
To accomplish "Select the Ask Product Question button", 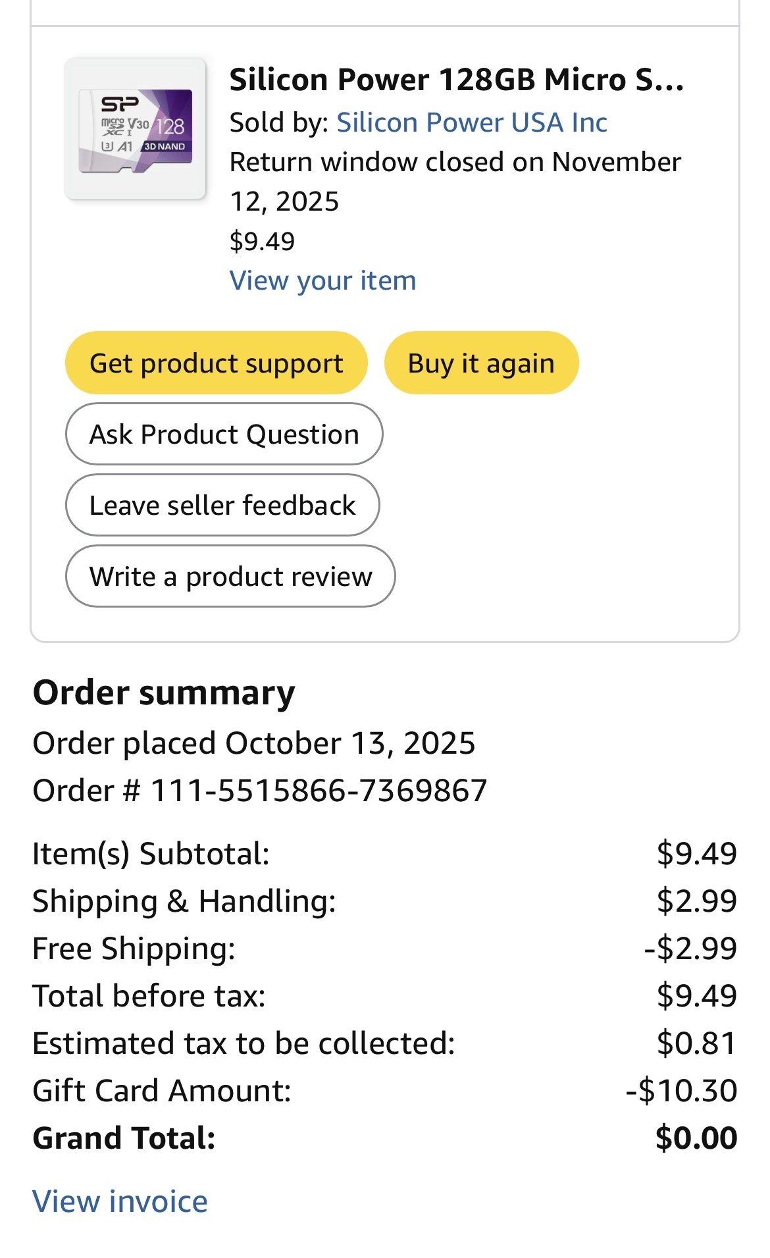I will (x=224, y=434).
